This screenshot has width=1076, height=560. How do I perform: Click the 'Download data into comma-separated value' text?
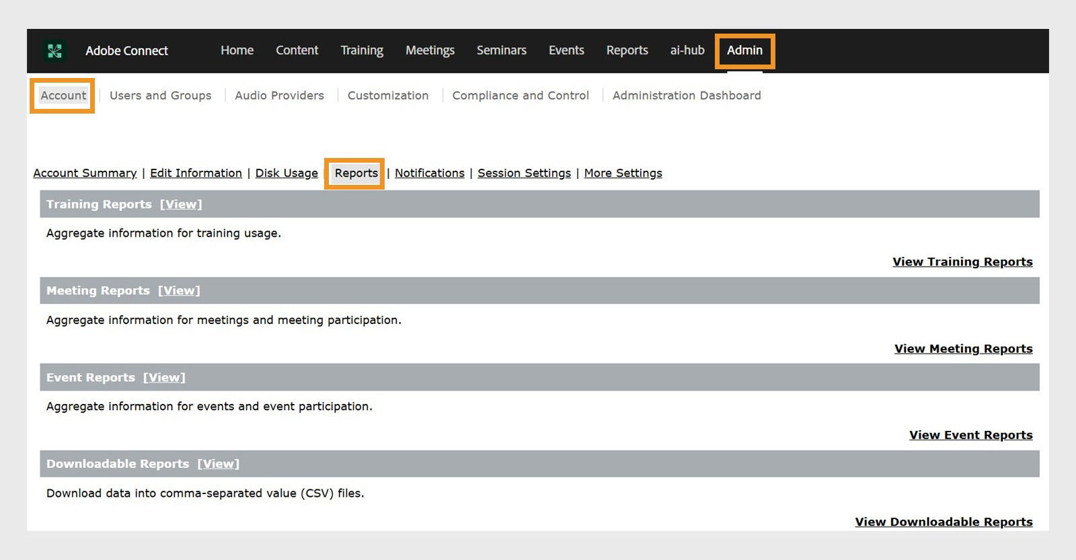tap(205, 493)
